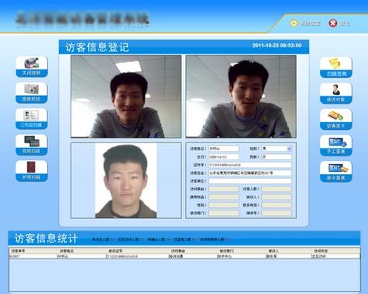Click the ethnicity input field
Viewport: 368px width, 294px height.
(277, 156)
